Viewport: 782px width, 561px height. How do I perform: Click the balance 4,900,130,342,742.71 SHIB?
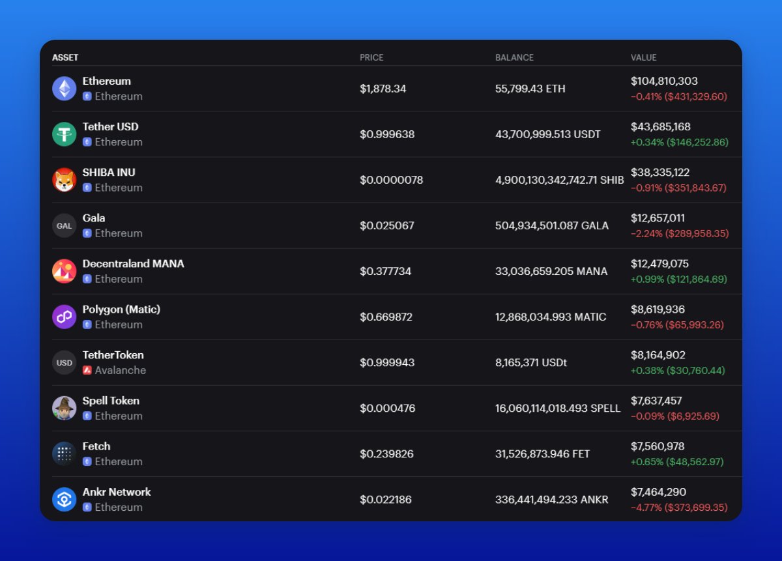[560, 180]
